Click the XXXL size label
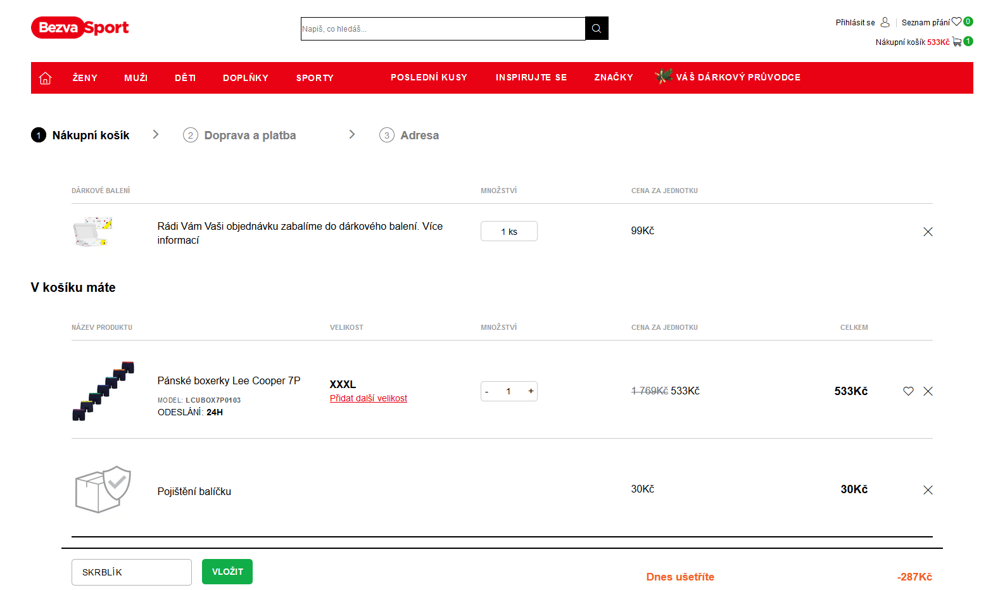 tap(343, 384)
